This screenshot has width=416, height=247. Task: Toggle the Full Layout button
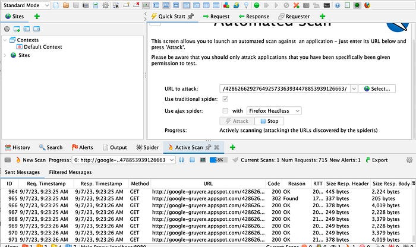click(x=176, y=5)
